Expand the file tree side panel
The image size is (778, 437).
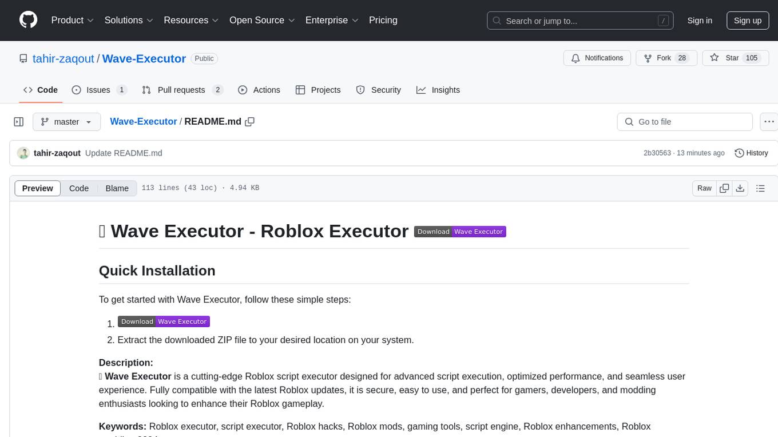19,122
